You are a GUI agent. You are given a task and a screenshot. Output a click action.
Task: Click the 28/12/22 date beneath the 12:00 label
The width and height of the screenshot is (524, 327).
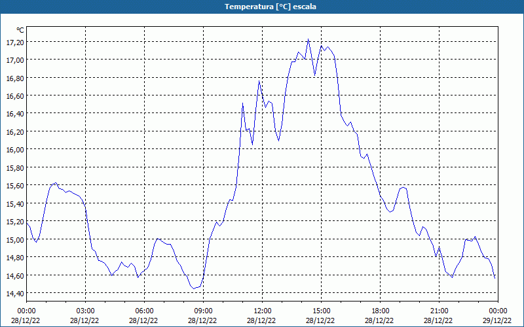[261, 321]
